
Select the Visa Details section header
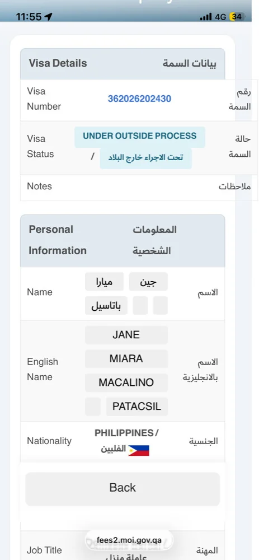click(x=123, y=64)
